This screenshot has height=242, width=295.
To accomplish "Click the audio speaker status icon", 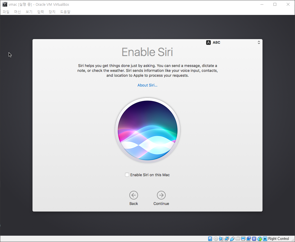I will 221,239.
